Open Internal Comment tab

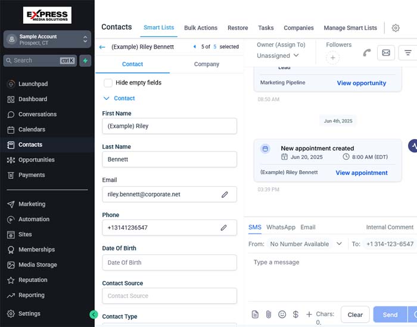[x=390, y=227]
